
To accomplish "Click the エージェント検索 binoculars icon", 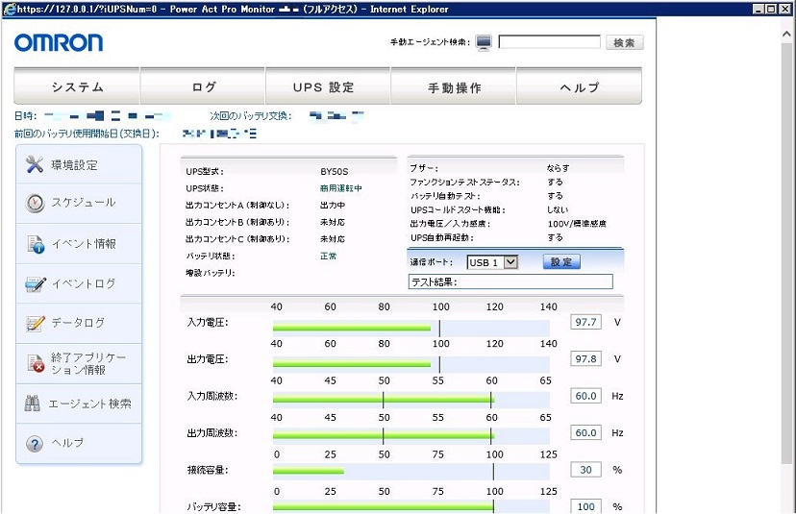I will coord(32,404).
